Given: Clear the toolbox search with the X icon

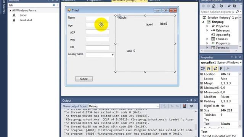Looking at the screenshot, I should [x=54, y=5].
